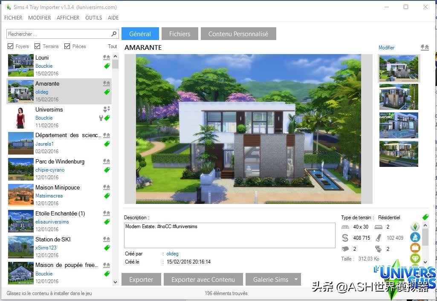Open the AFFICHER menu

[68, 18]
